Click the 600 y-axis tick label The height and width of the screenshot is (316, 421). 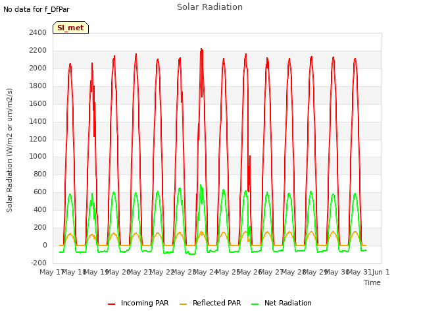(x=40, y=192)
